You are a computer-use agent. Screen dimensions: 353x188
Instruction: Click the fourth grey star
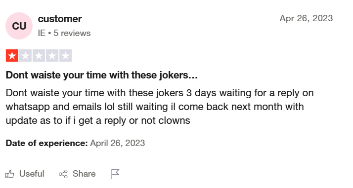52,55
